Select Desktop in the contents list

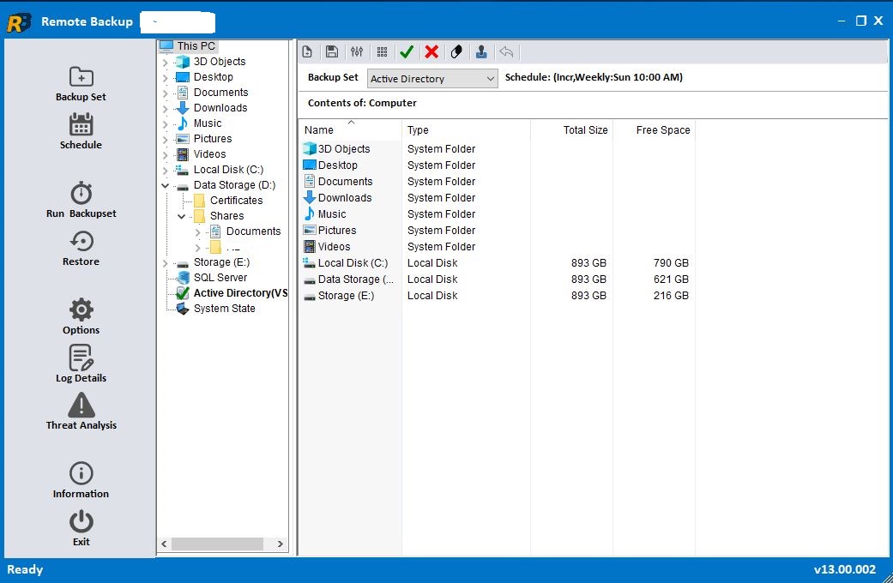pyautogui.click(x=338, y=165)
